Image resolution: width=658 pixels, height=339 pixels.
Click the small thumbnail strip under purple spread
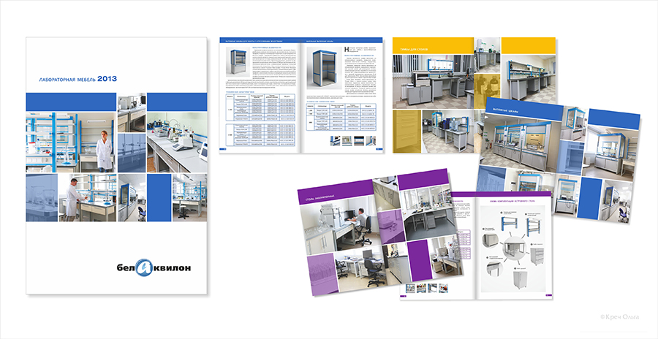point(427,287)
